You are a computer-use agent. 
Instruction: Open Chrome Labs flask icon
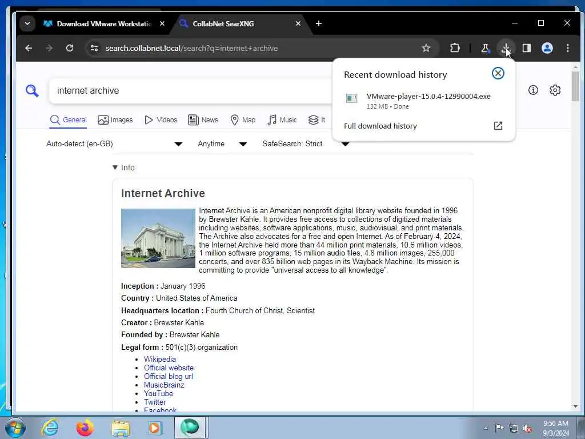[485, 48]
